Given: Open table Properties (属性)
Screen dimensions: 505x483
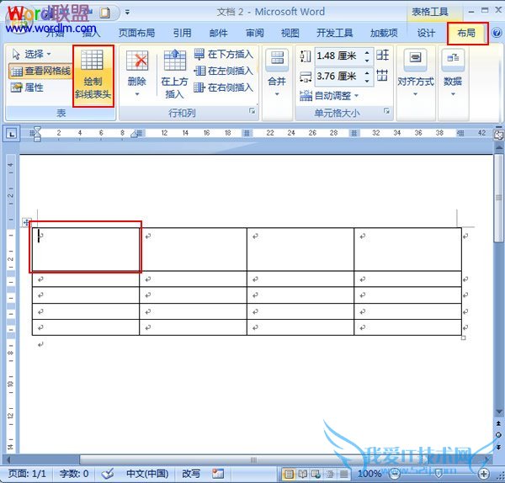Looking at the screenshot, I should point(27,88).
